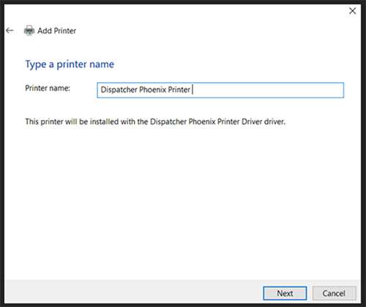Go back using the left arrow
Screen dimensions: 366x307
(x=10, y=31)
